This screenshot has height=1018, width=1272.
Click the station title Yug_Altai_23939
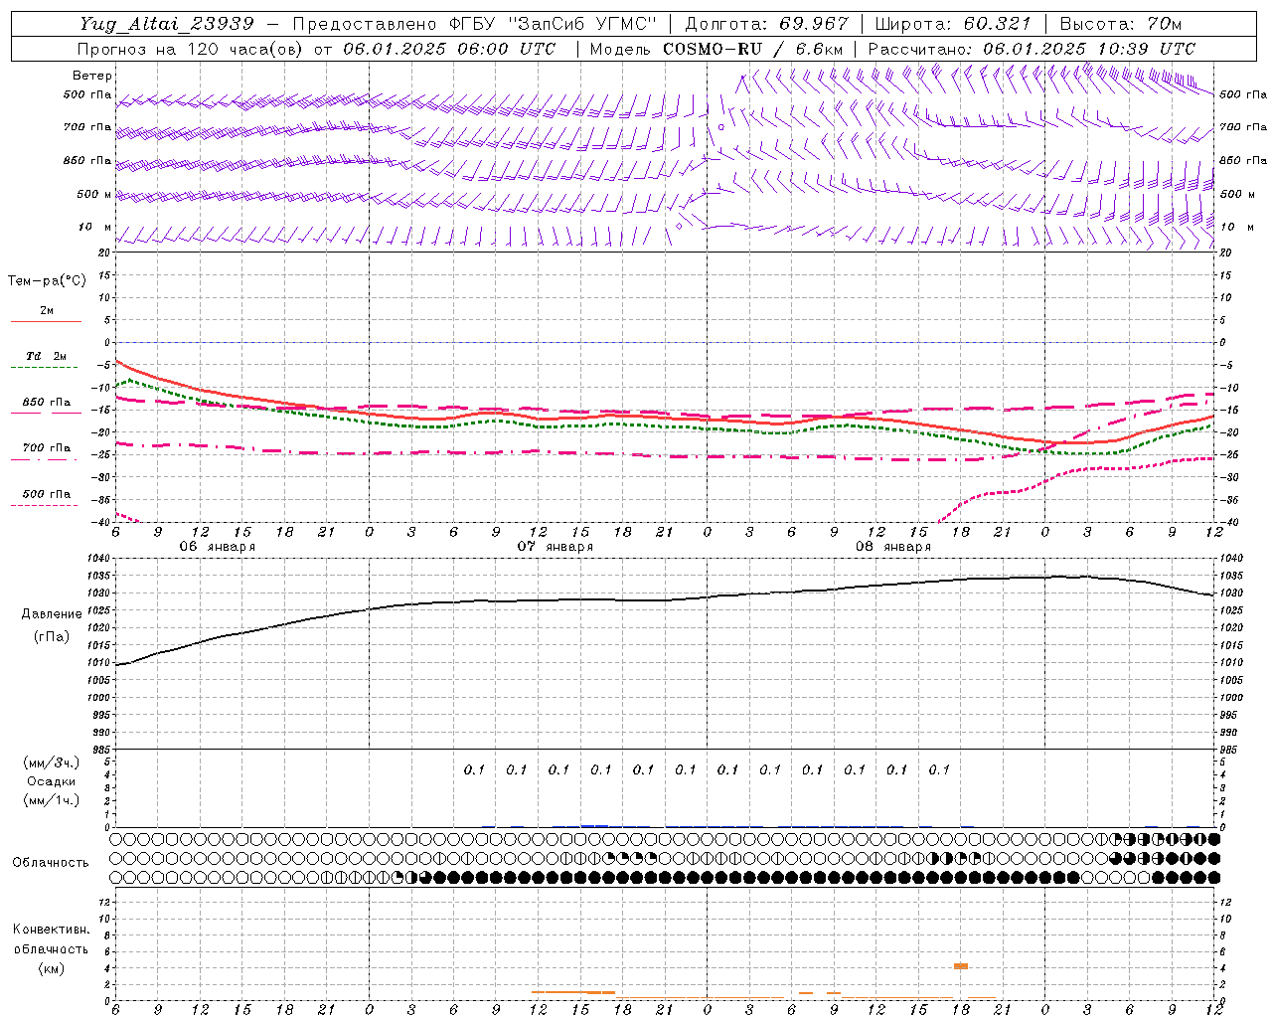(167, 24)
